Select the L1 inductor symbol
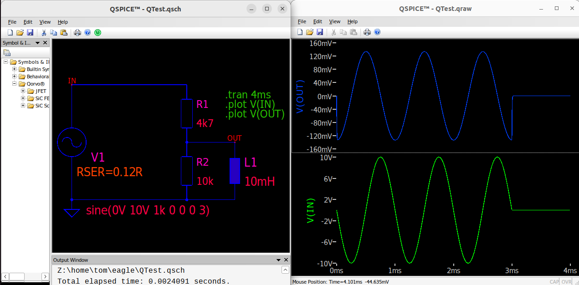This screenshot has width=579, height=285. click(x=235, y=171)
